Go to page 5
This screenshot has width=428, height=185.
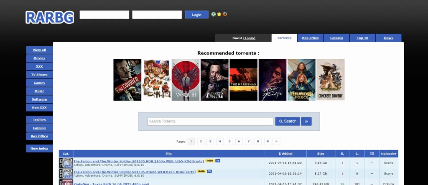tap(229, 142)
